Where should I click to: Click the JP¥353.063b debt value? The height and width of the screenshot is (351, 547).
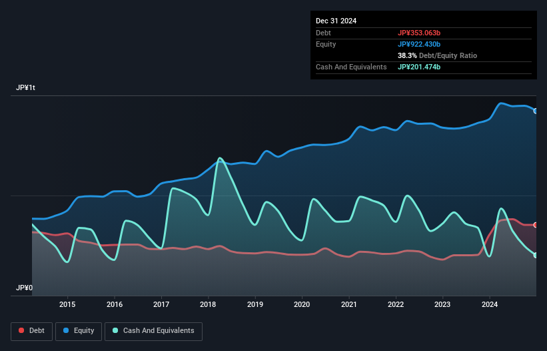[419, 33]
